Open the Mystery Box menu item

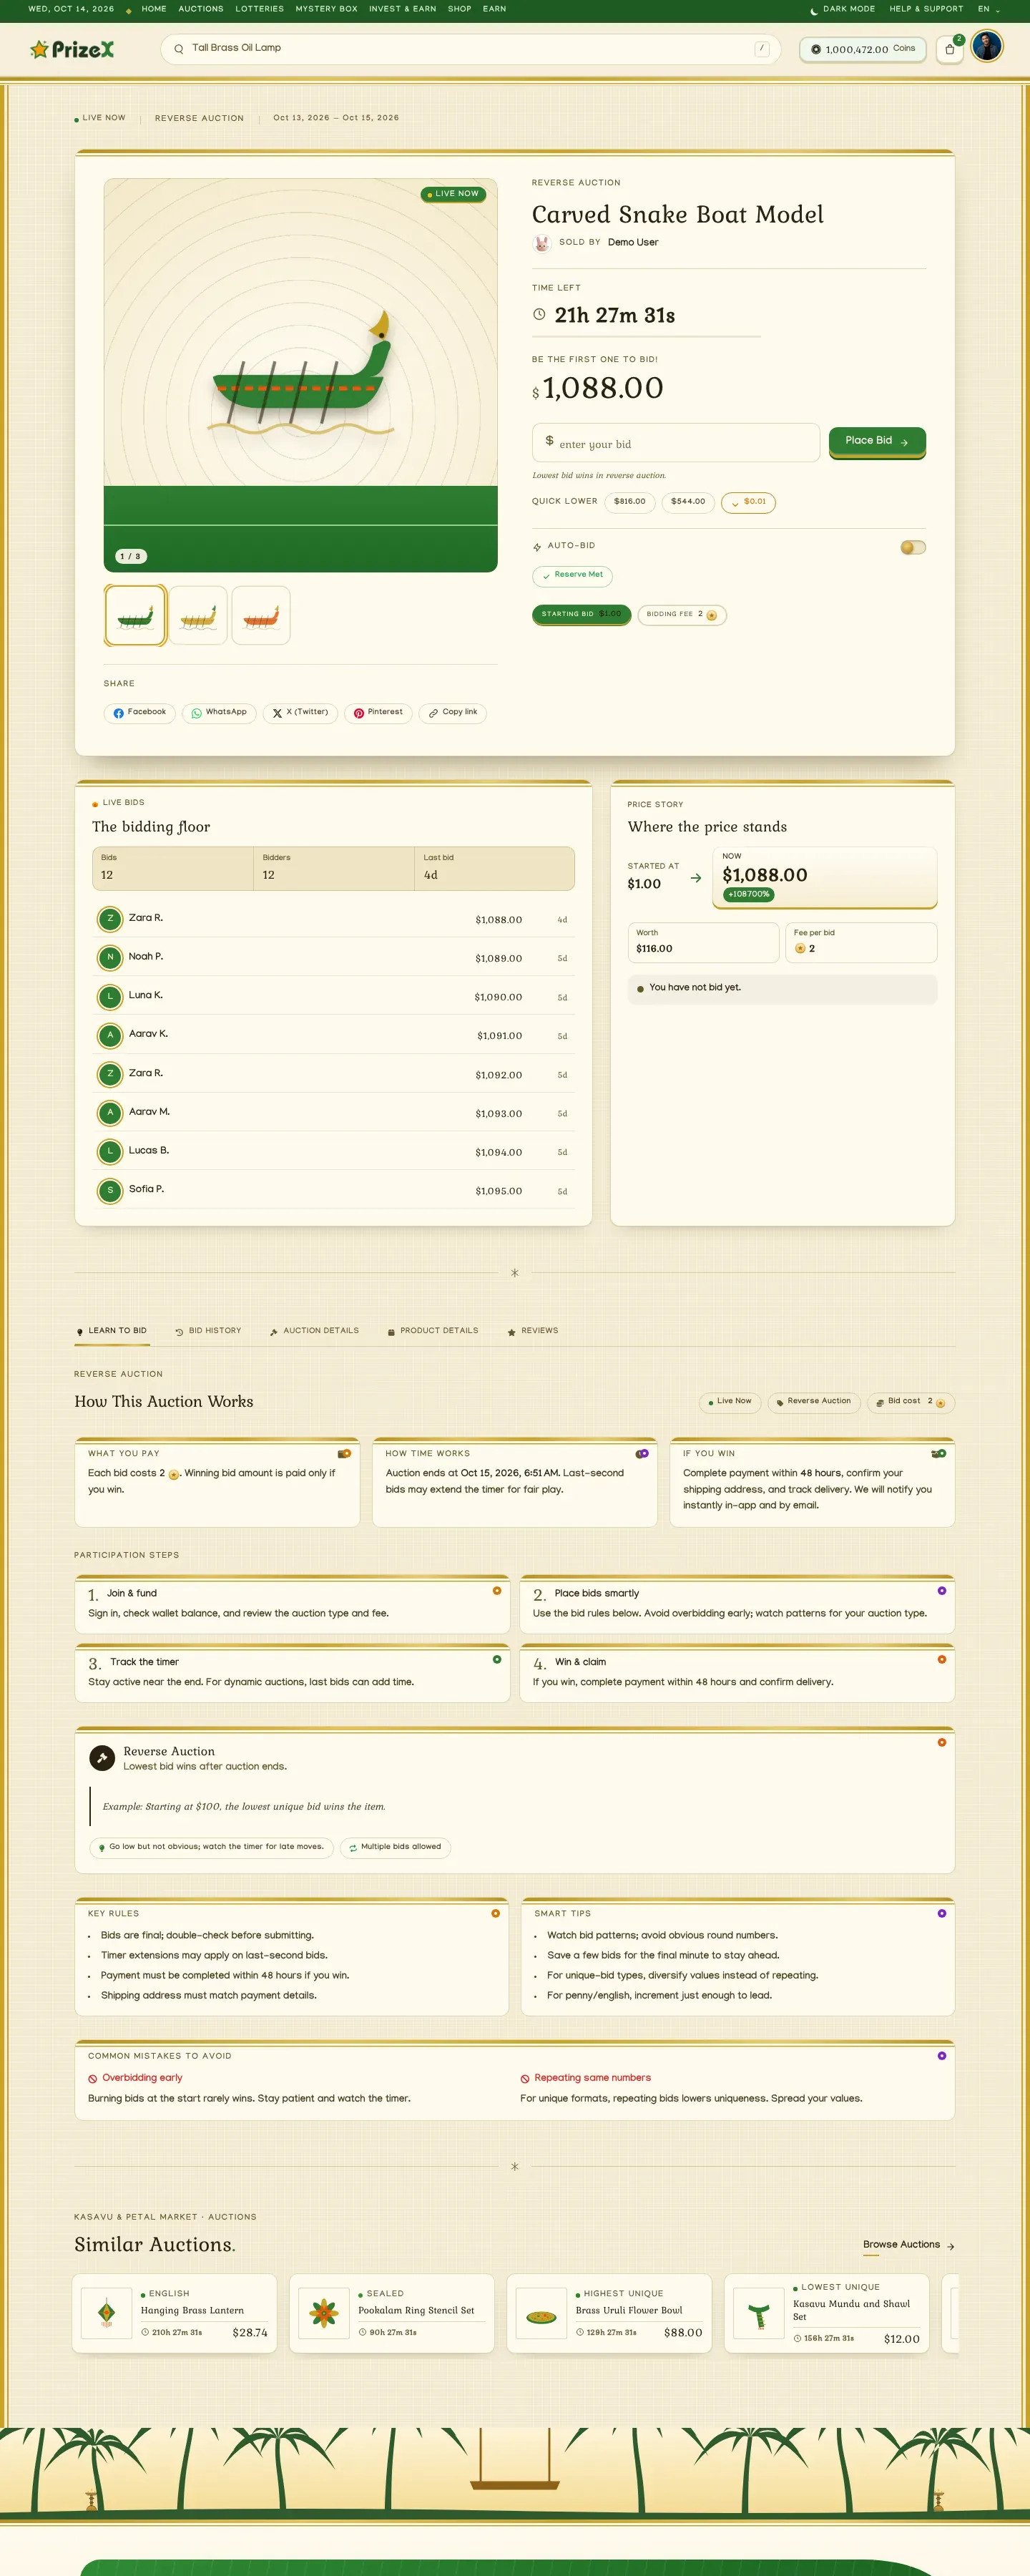click(x=326, y=9)
